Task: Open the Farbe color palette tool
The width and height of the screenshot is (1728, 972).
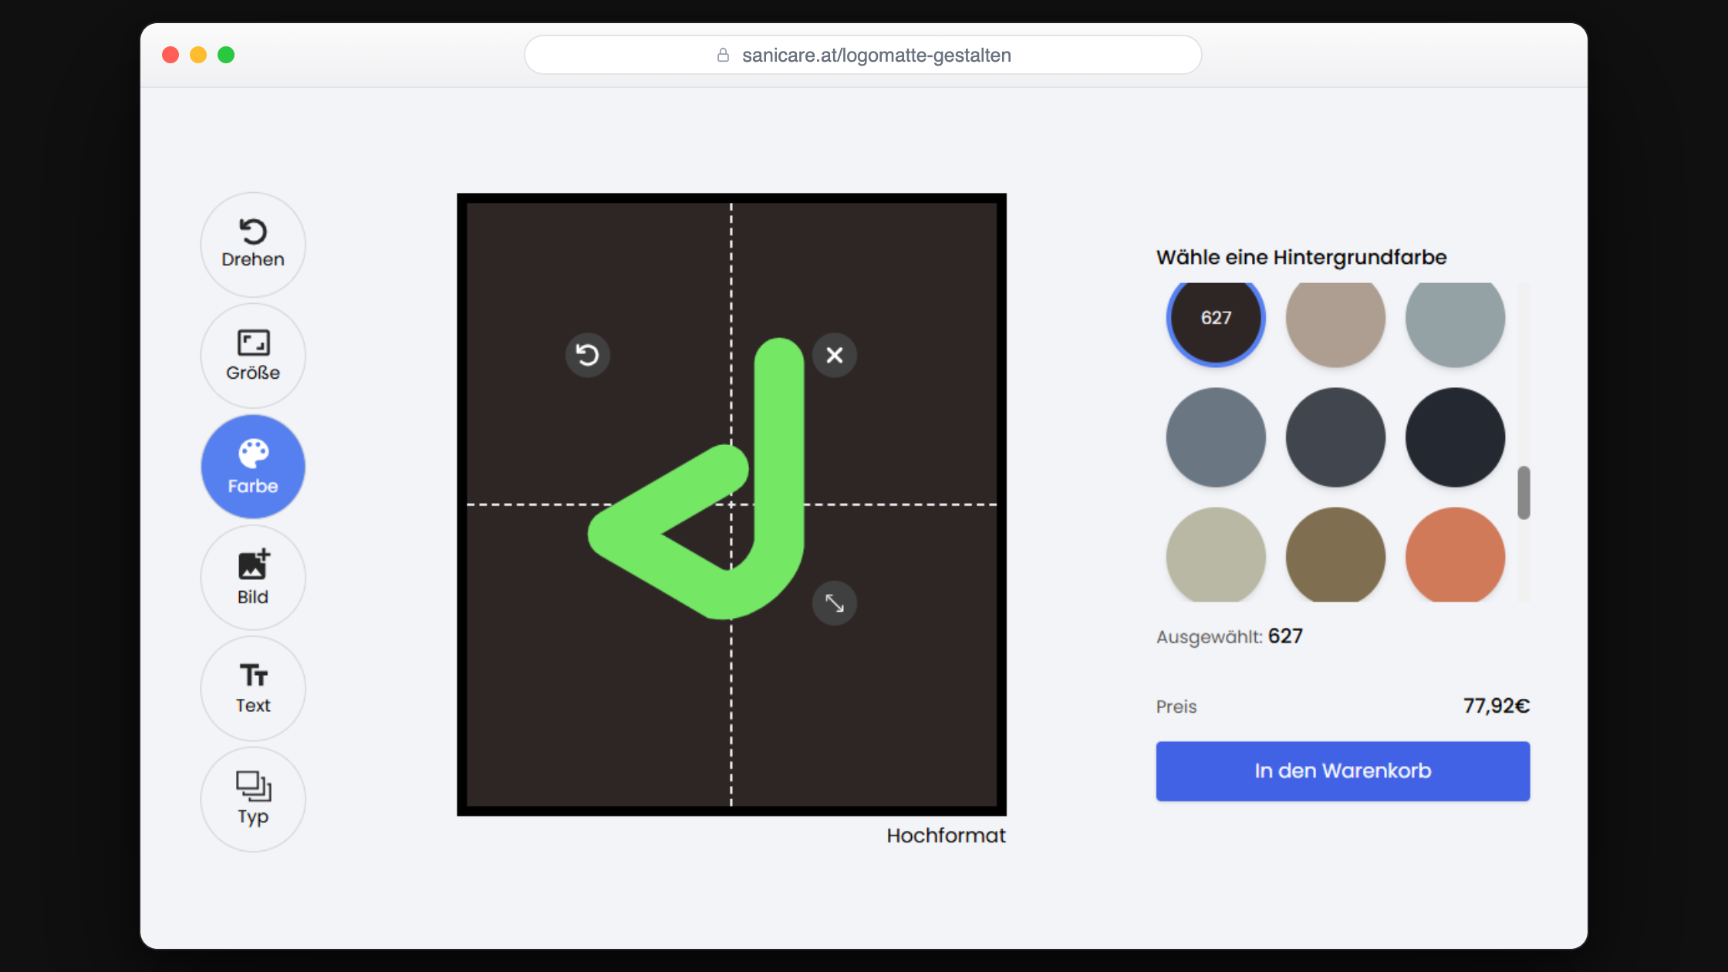Action: 253,467
